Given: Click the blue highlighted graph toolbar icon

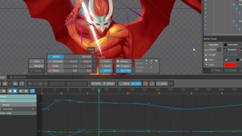Looking at the screenshot, I should [15, 84].
